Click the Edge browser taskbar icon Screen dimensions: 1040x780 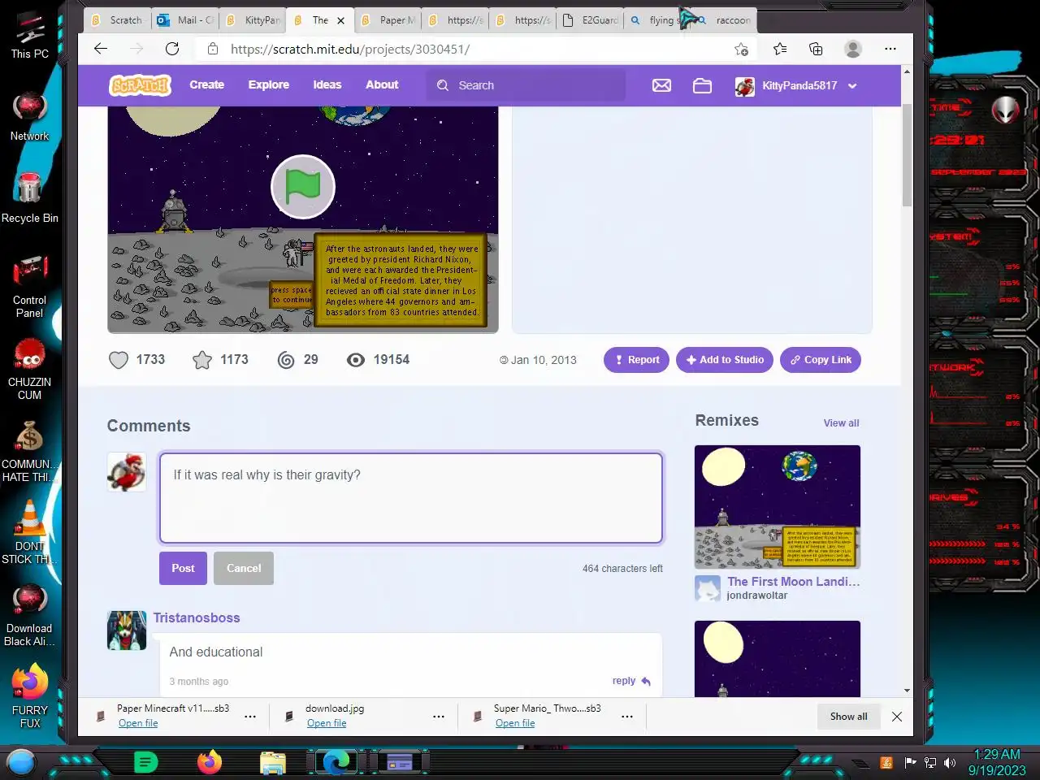336,762
